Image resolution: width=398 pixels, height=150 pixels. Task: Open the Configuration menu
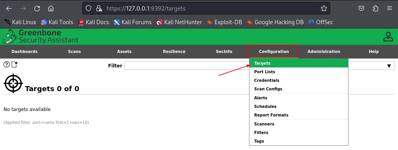pos(274,51)
